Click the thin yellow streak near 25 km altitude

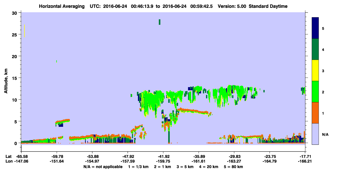point(25,31)
